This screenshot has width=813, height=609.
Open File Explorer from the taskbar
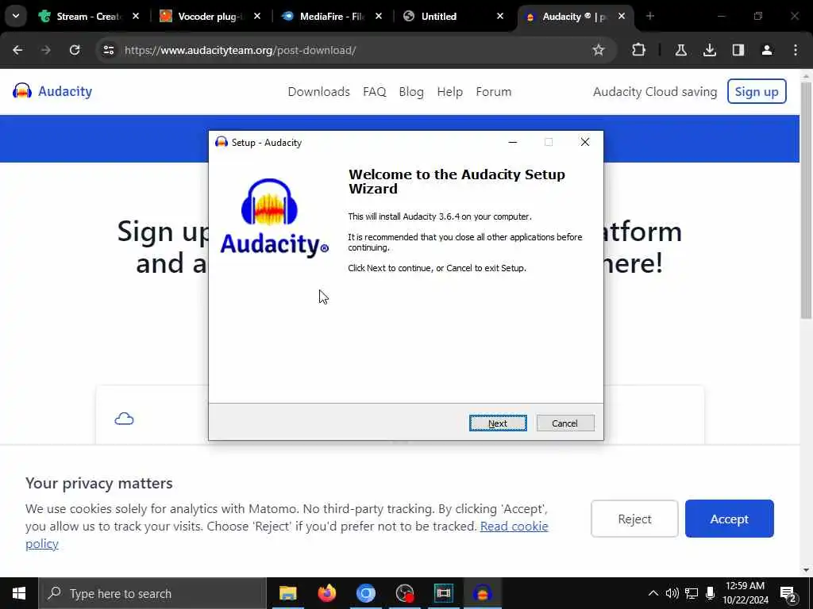(x=287, y=593)
